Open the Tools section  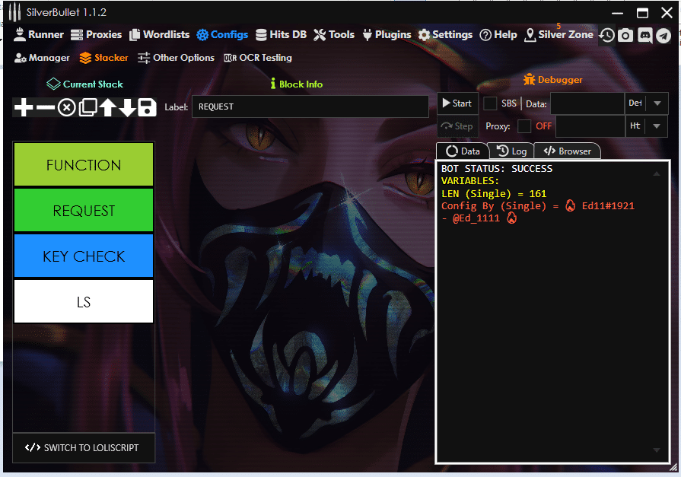(334, 35)
